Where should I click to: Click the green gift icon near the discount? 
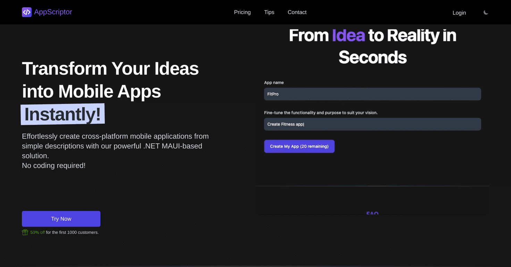25,232
